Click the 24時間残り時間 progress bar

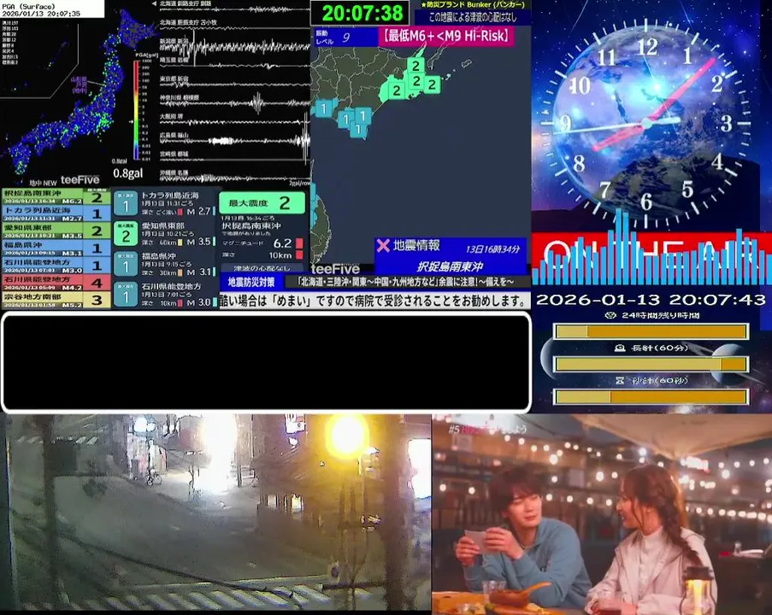651,331
